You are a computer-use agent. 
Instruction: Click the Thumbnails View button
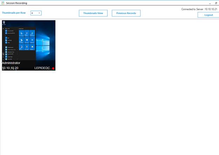tap(93, 13)
